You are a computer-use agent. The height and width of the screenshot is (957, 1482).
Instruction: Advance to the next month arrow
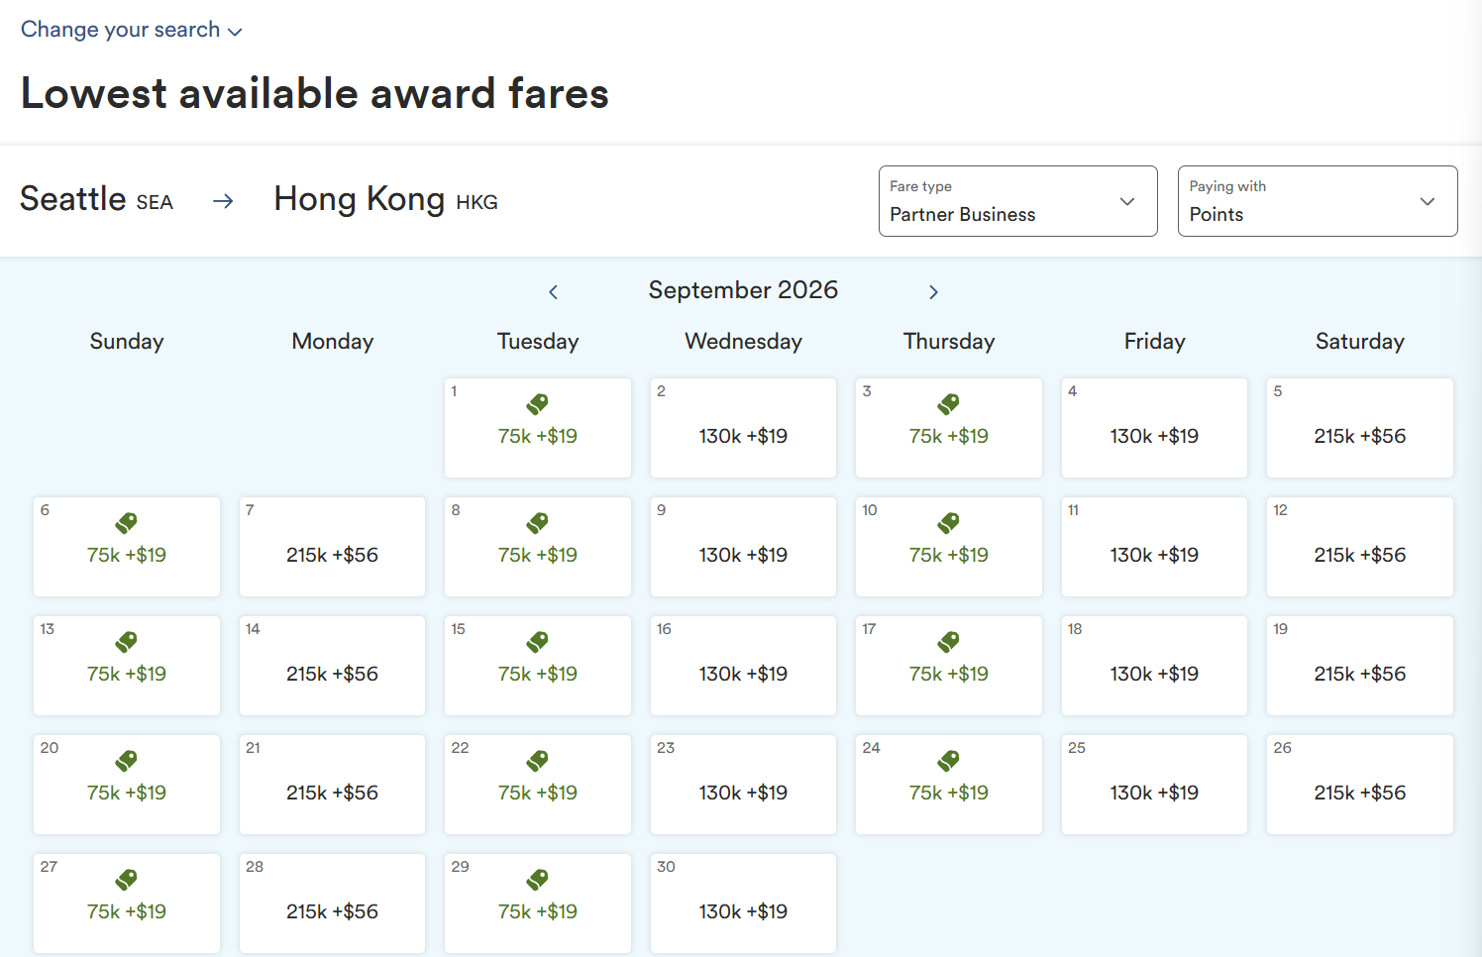[x=933, y=291]
